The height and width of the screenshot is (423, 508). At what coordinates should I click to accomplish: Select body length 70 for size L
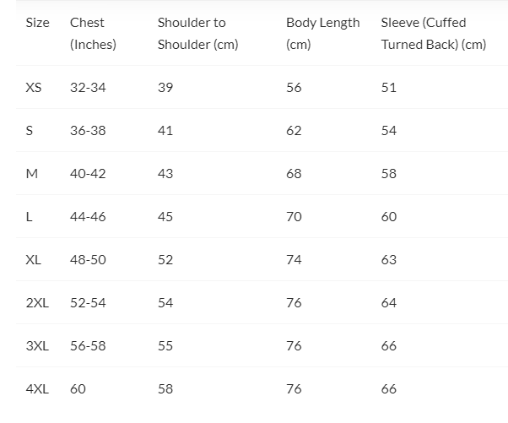[x=294, y=217]
